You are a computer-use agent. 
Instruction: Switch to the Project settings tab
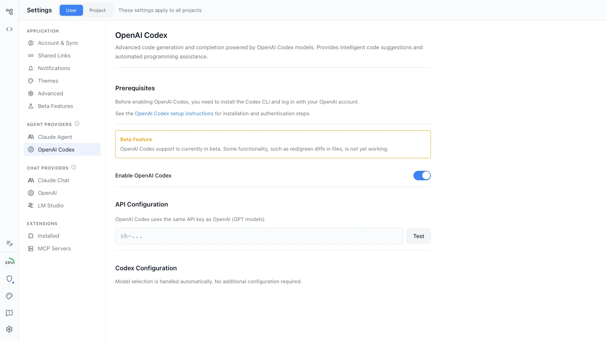(97, 10)
